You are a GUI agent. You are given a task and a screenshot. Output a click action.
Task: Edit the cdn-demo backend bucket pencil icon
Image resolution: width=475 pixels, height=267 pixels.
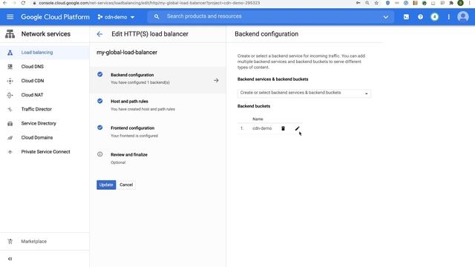(x=297, y=128)
